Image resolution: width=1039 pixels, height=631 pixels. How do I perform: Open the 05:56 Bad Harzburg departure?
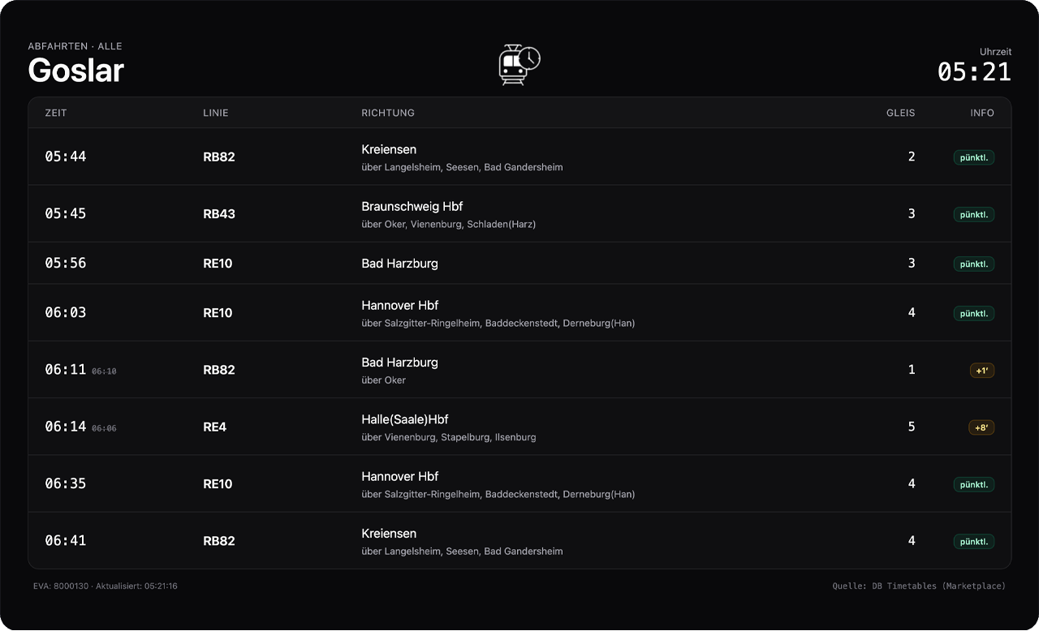(x=399, y=264)
